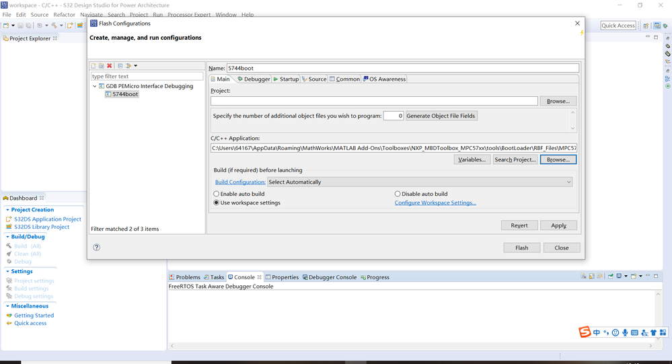Click the Variables... button
This screenshot has width=672, height=364.
click(x=472, y=159)
